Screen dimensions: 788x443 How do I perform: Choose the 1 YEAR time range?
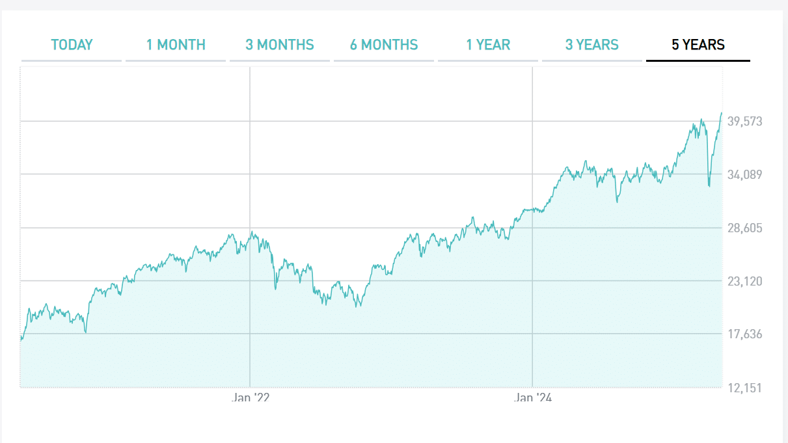[x=488, y=45]
